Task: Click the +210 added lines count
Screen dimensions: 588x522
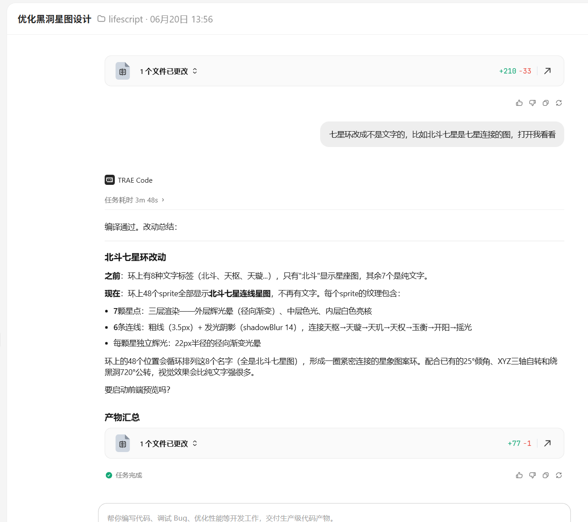Action: click(508, 71)
